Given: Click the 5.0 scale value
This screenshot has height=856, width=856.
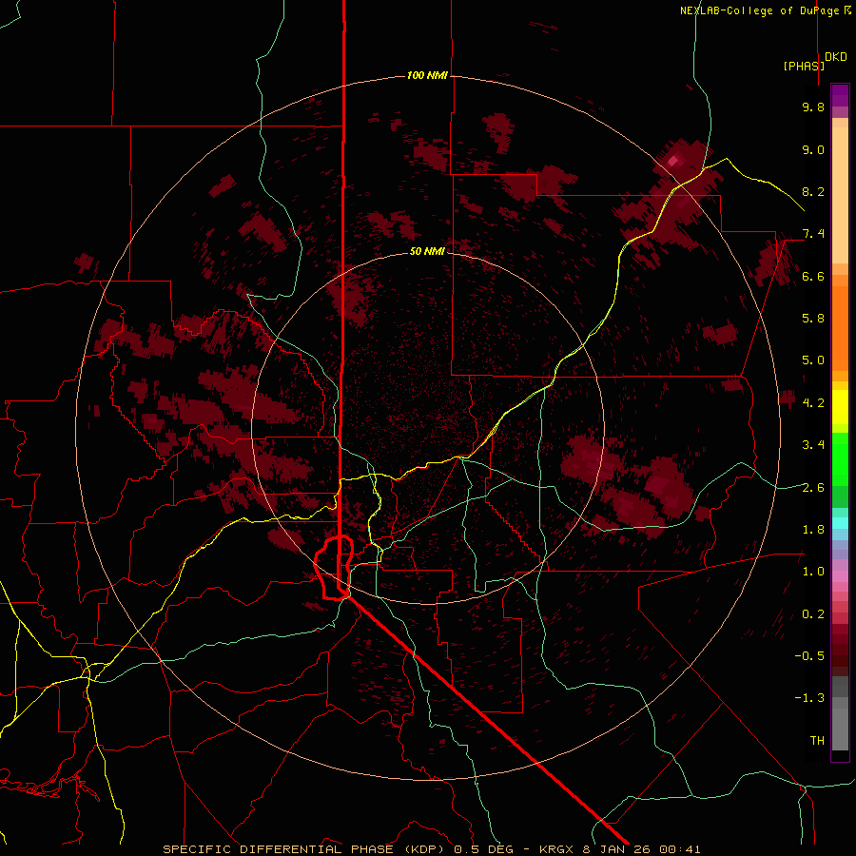Looking at the screenshot, I should [x=813, y=360].
